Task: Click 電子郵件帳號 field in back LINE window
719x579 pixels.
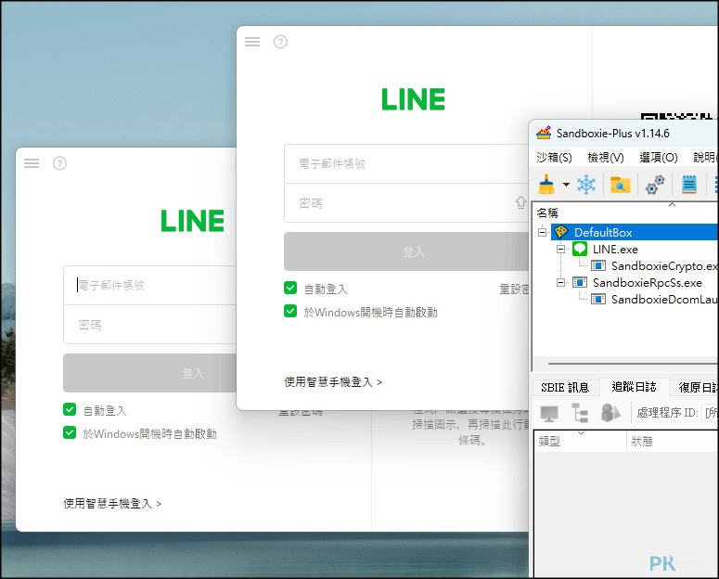Action: pyautogui.click(x=149, y=285)
